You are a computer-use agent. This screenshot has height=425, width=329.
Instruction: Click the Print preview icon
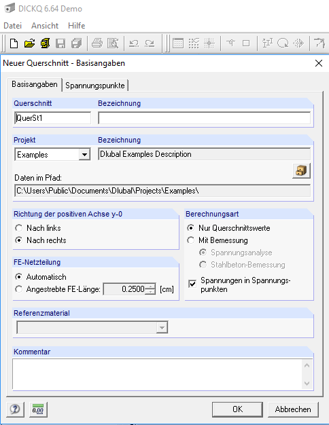coord(113,43)
